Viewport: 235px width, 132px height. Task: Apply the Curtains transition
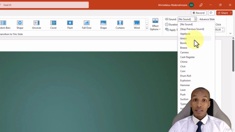tap(120, 25)
